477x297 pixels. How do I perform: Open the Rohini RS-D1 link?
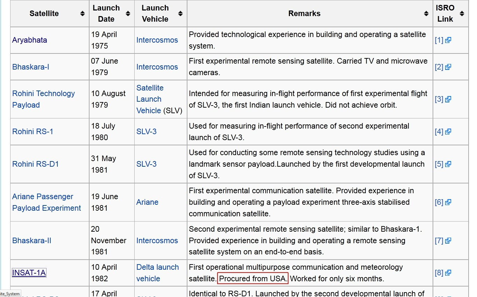36,164
